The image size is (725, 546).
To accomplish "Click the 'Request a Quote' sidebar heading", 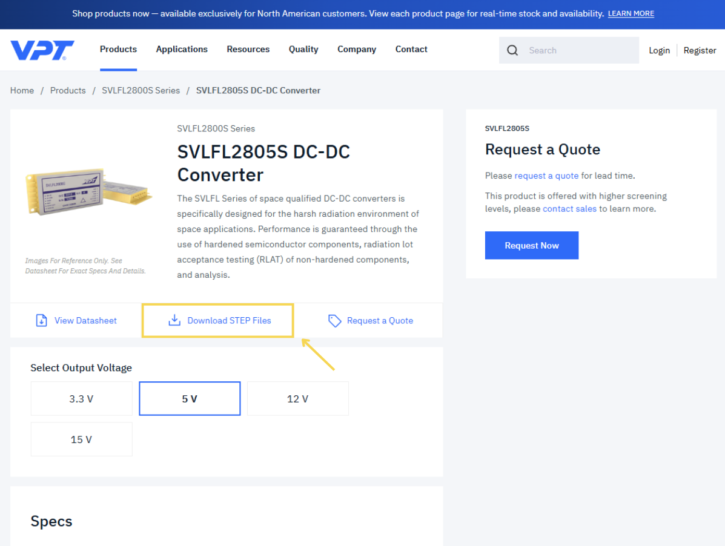I will click(x=542, y=149).
